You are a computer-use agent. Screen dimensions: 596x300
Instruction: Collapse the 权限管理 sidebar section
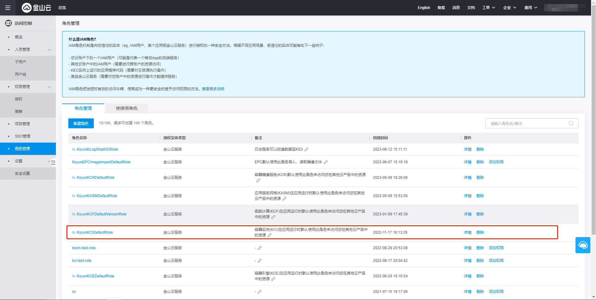(49, 87)
